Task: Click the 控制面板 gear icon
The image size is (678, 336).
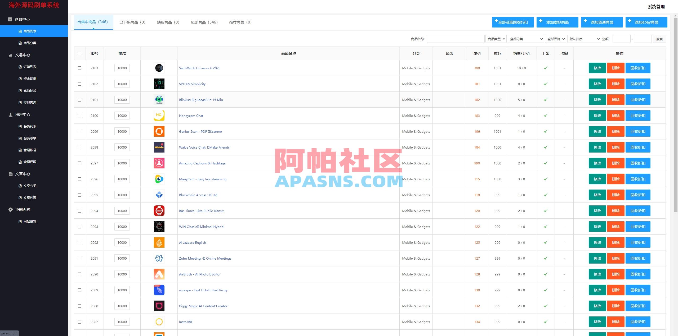Action: click(x=10, y=209)
